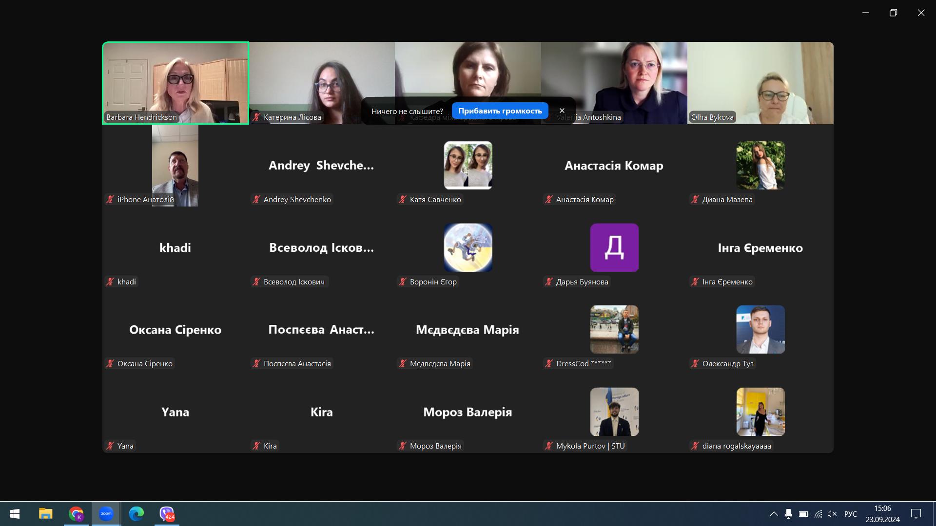Click the microphone in-use tray icon
Viewport: 936px width, 526px height.
point(788,514)
